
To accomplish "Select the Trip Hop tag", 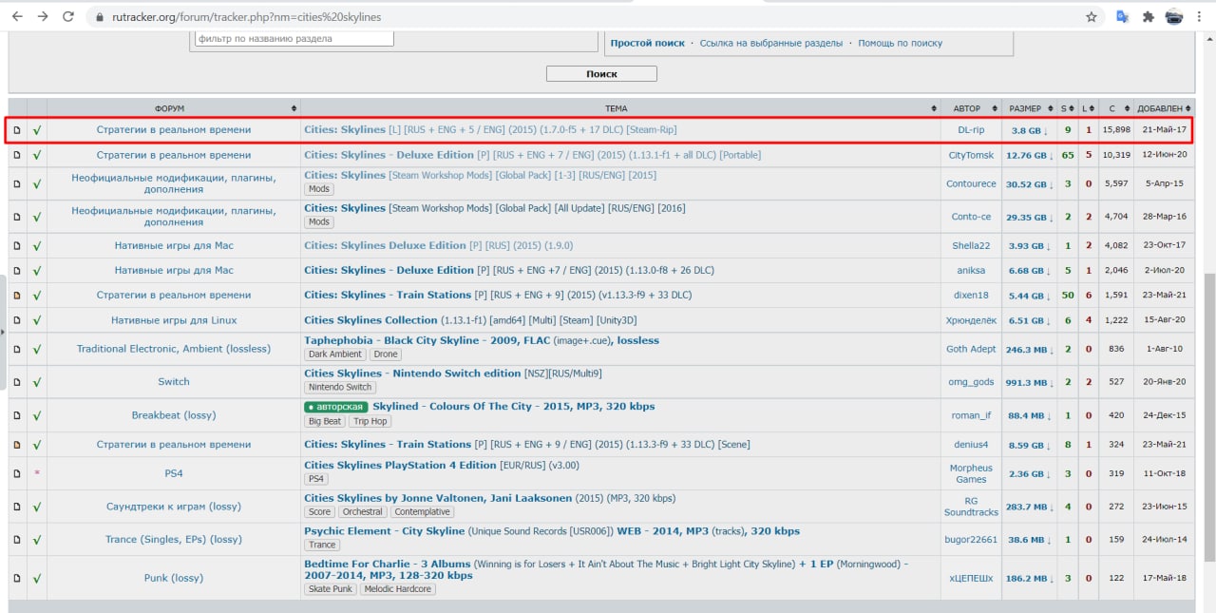I will (x=370, y=421).
